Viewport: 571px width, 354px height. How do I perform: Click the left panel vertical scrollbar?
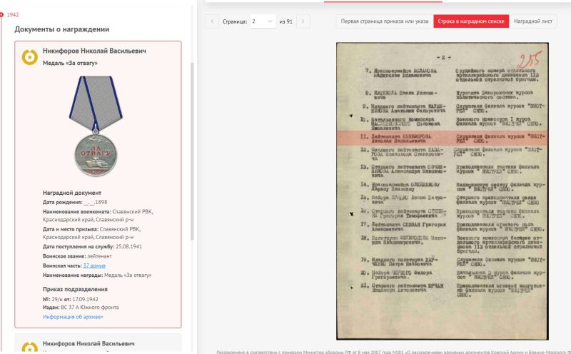[192, 151]
